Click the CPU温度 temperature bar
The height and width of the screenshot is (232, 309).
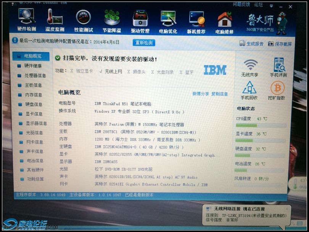(261, 125)
